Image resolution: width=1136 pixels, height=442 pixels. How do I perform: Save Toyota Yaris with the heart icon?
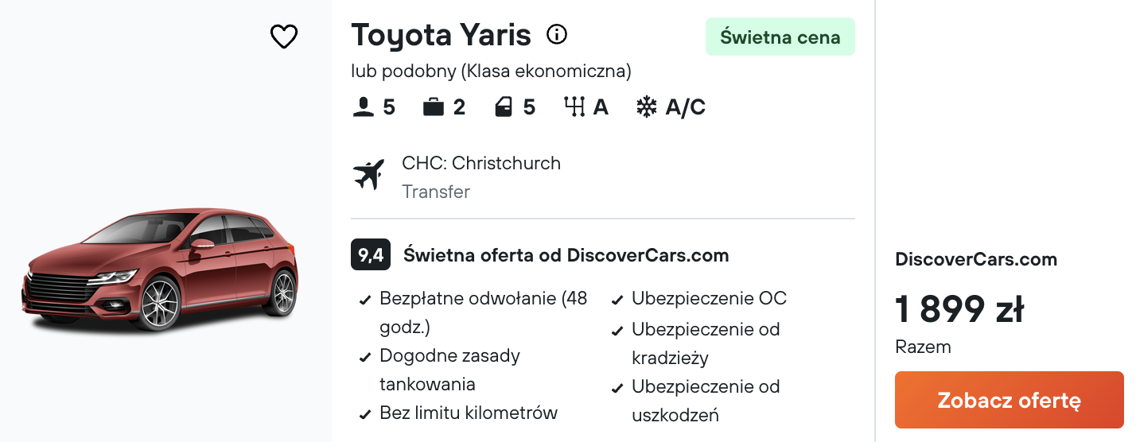[x=284, y=37]
